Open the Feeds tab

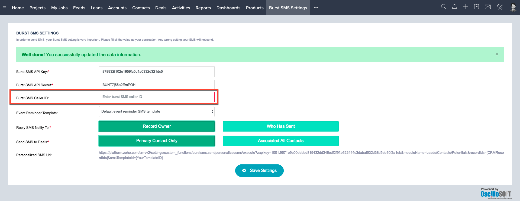tap(79, 8)
